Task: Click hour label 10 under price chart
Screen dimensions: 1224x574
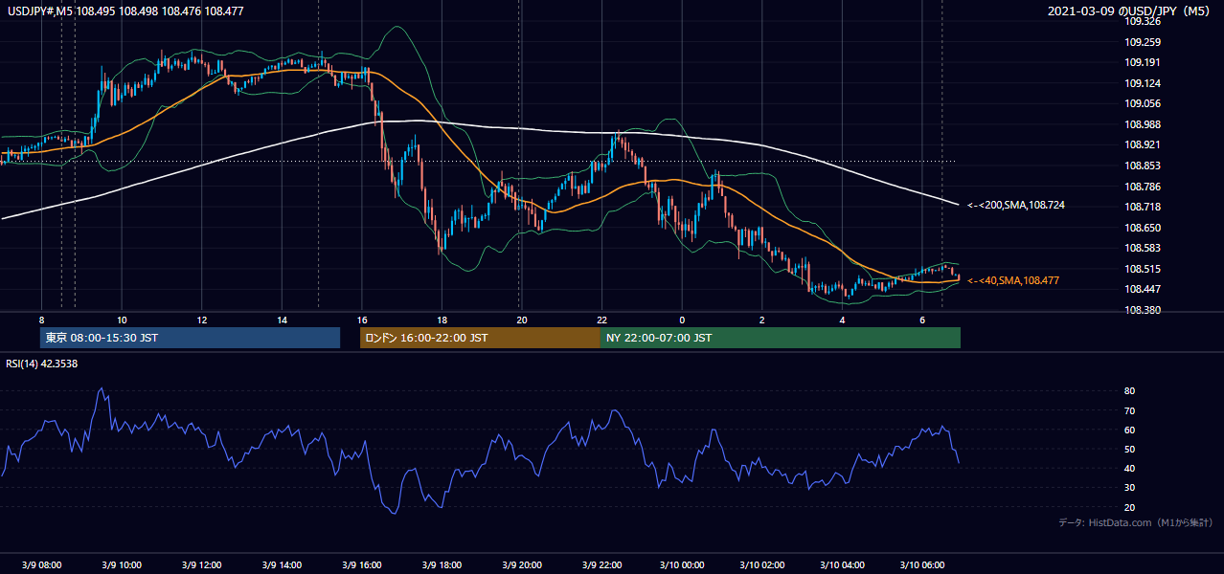Action: [122, 320]
